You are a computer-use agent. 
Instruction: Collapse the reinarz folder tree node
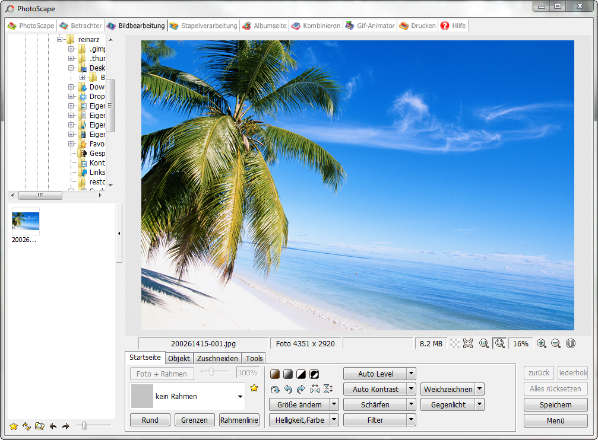point(60,39)
